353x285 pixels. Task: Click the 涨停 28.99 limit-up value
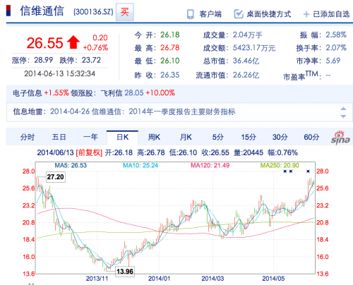pos(44,60)
